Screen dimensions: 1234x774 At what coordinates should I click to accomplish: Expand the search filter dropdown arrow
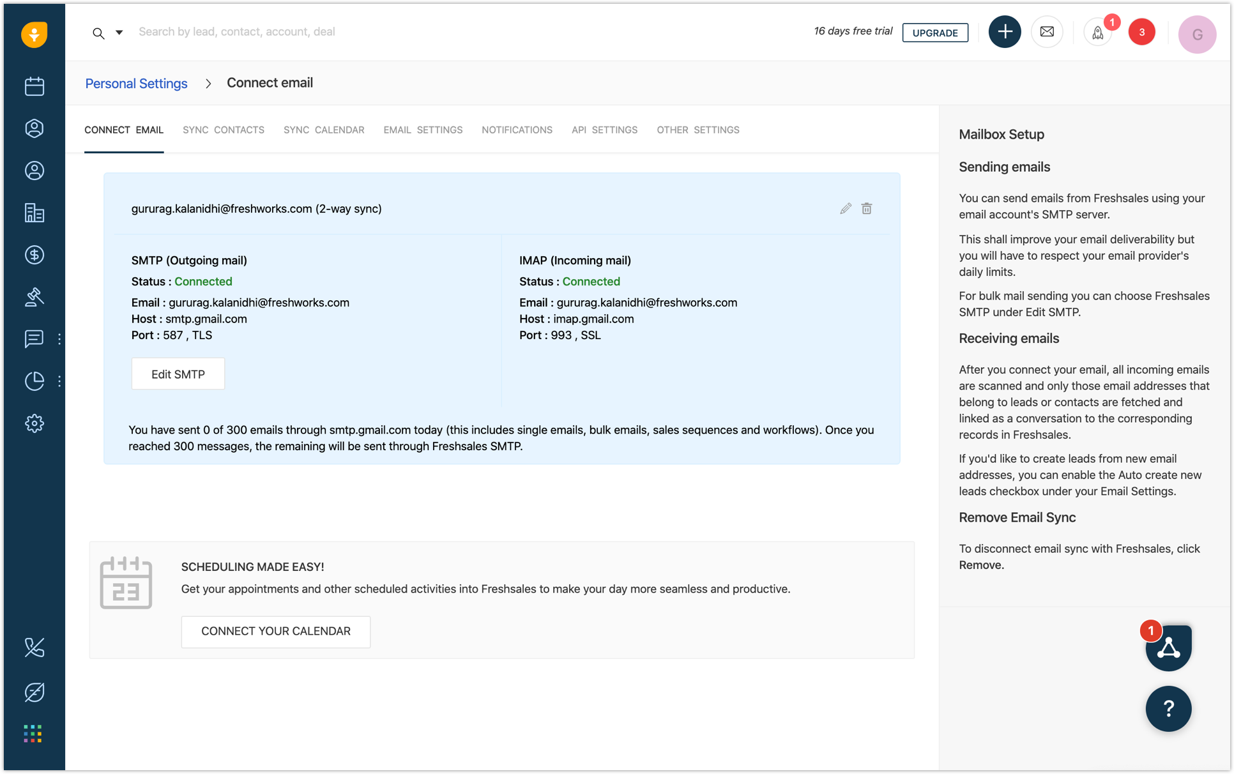tap(119, 33)
